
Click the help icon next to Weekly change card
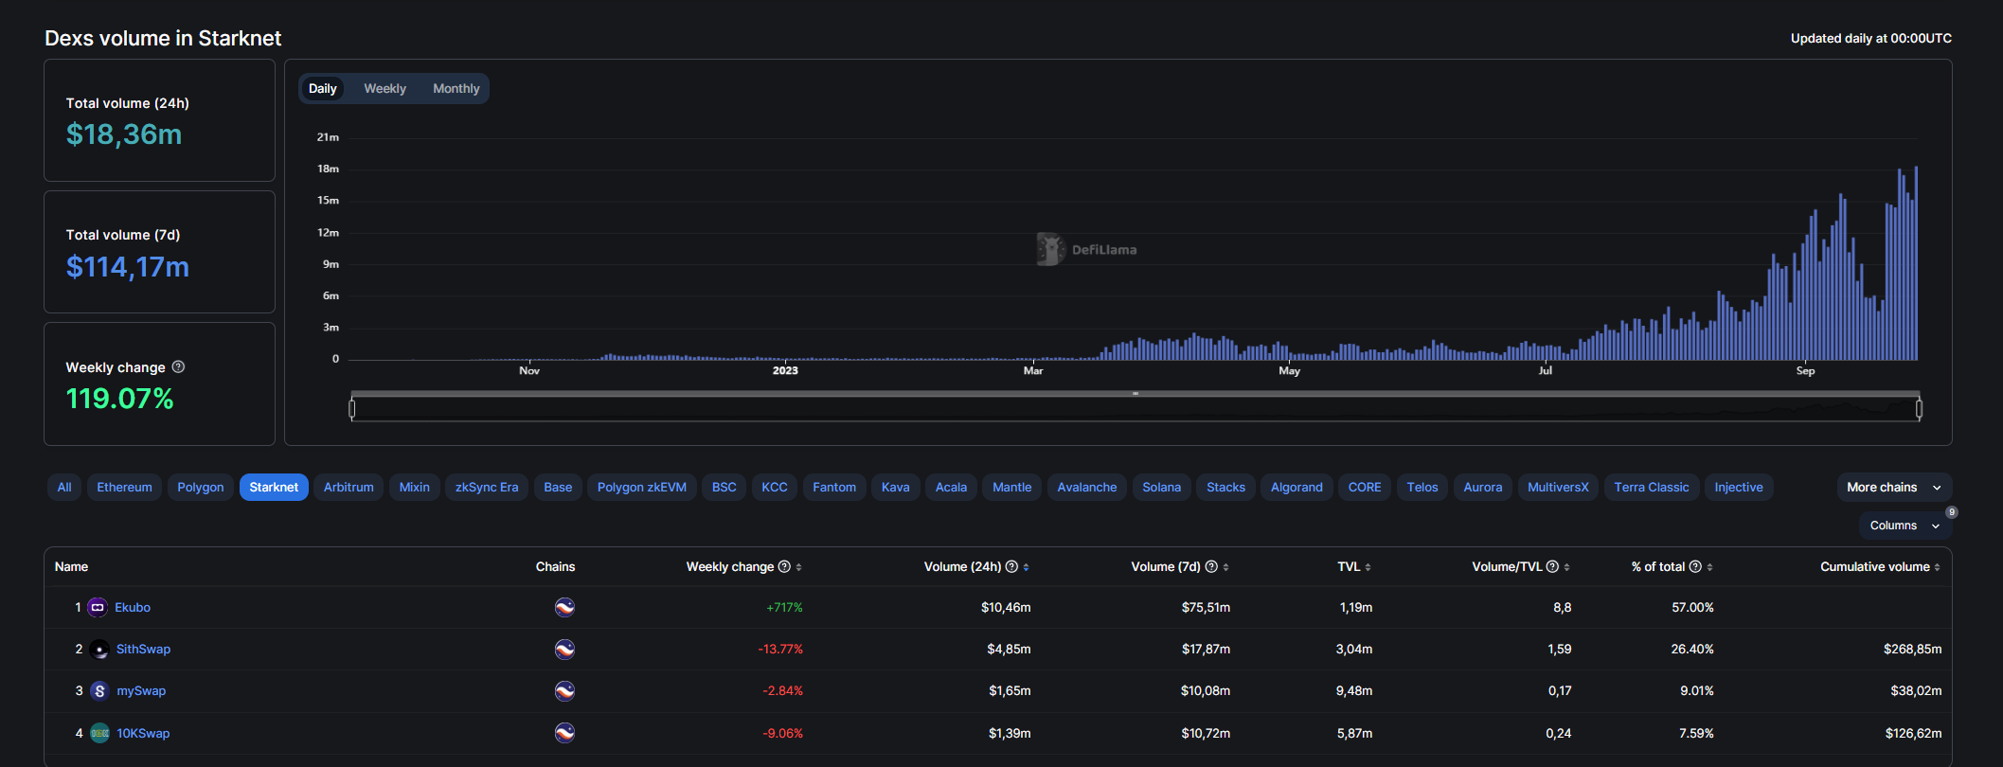point(178,366)
